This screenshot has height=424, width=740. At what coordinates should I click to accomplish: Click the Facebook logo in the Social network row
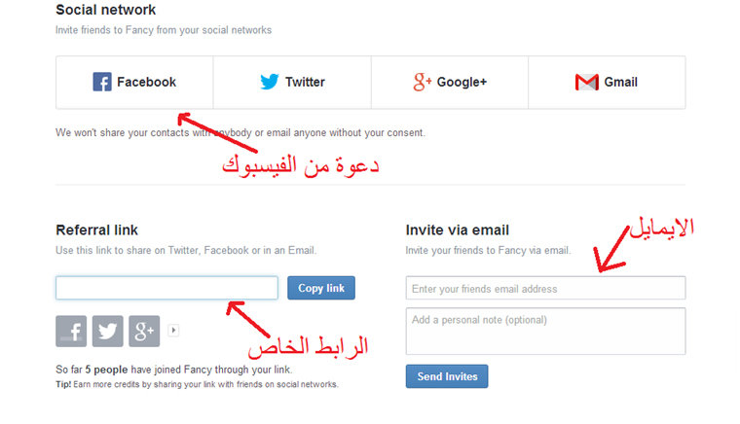tap(102, 83)
